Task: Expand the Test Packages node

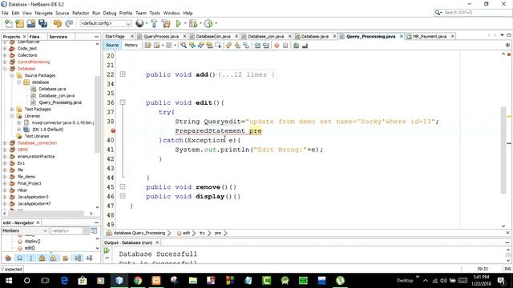Action: pos(12,109)
